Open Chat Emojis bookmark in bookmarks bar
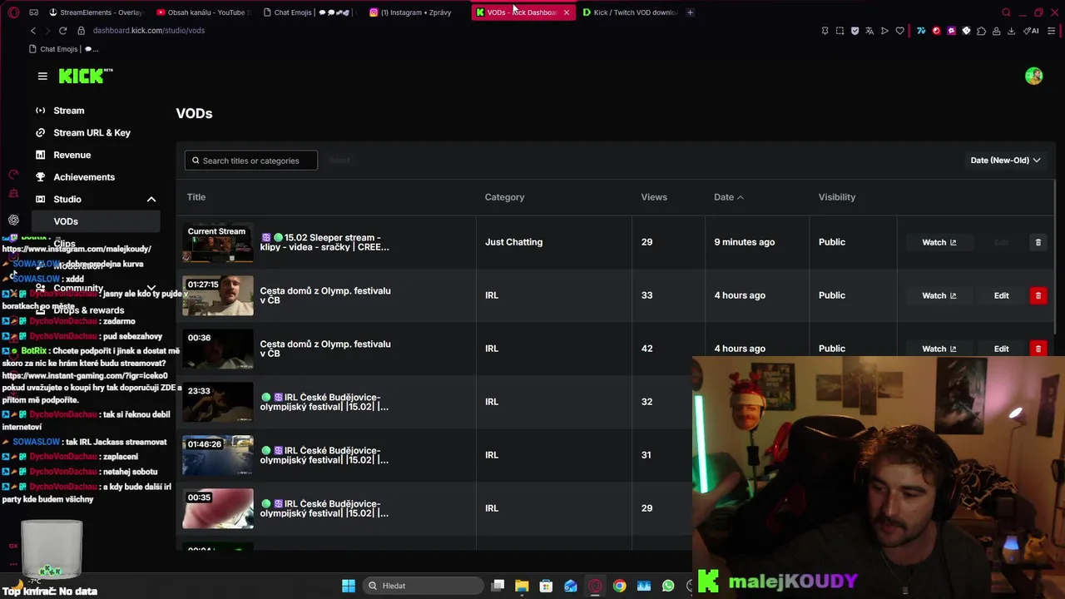Screen dimensions: 1065x599 (x=63, y=49)
